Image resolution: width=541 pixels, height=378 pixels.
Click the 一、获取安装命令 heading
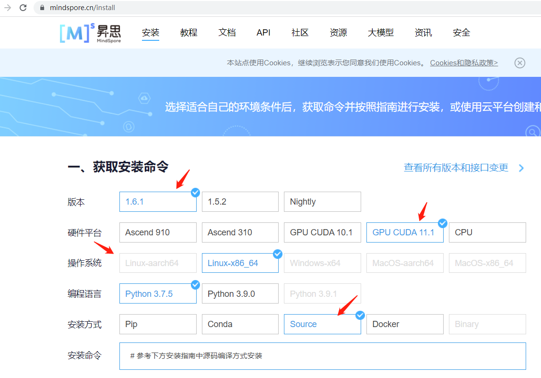coord(118,167)
